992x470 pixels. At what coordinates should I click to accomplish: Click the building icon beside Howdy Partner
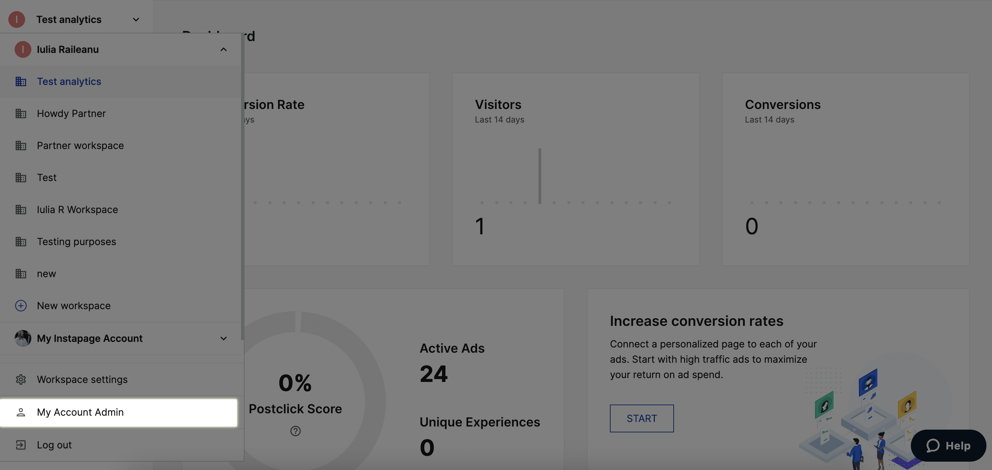(21, 113)
